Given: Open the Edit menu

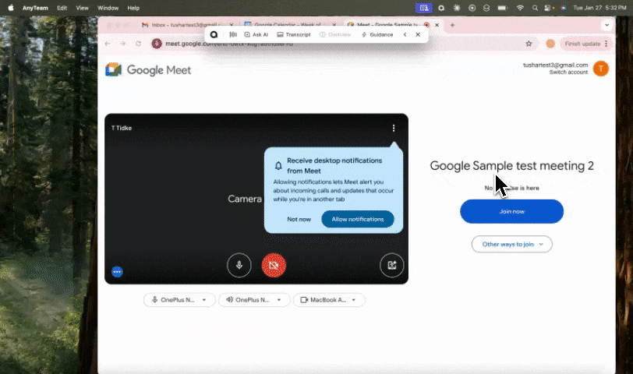Looking at the screenshot, I should pos(62,8).
